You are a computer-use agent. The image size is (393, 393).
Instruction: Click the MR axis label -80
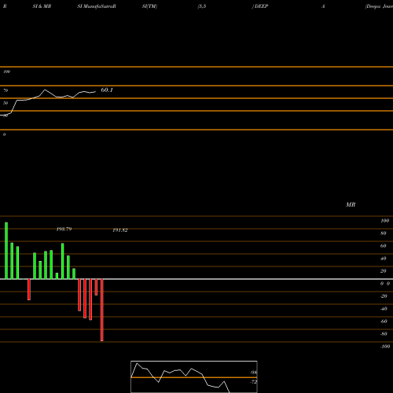click(x=384, y=334)
